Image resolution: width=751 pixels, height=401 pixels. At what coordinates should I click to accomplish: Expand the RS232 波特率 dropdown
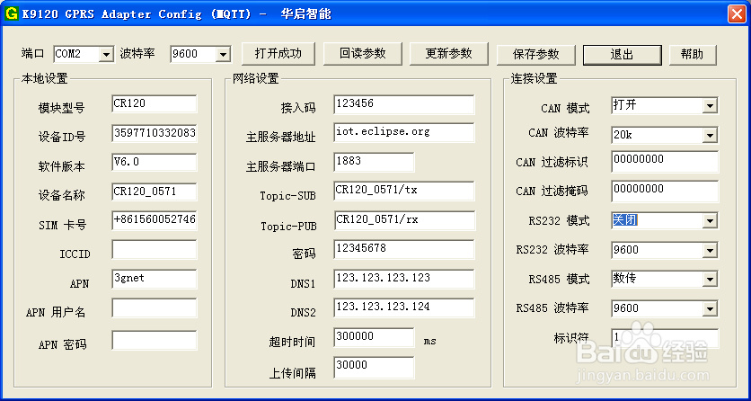[711, 250]
